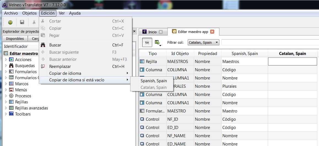Open the Ver menu
Image resolution: width=319 pixels, height=146 pixels.
[x=62, y=13]
